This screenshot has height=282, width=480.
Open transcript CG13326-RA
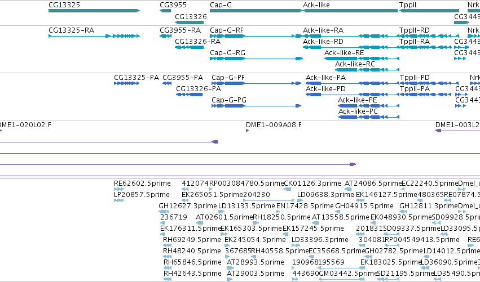coord(198,41)
